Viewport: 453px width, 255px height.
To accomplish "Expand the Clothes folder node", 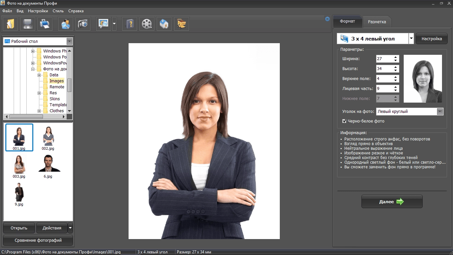I will (39, 111).
